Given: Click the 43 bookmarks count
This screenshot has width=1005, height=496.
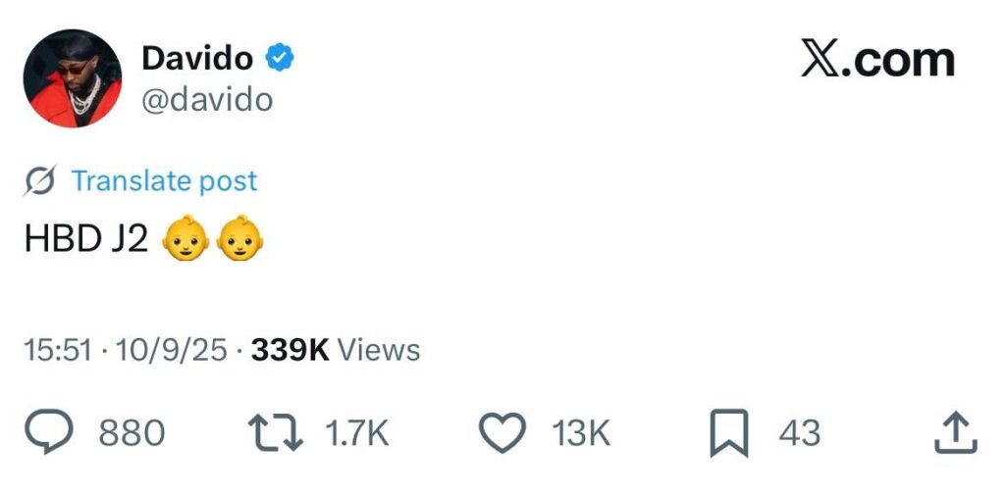Looking at the screenshot, I should coord(799,432).
